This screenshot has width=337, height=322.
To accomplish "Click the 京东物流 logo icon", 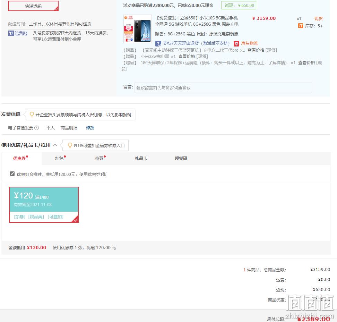I will point(236,44).
